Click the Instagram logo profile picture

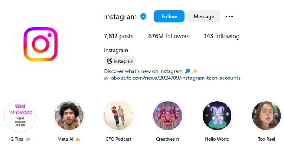pos(41,44)
